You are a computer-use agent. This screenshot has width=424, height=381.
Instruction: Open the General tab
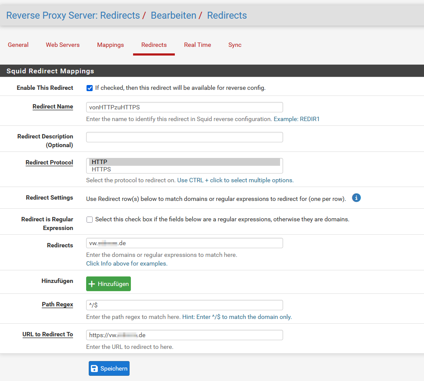click(18, 45)
